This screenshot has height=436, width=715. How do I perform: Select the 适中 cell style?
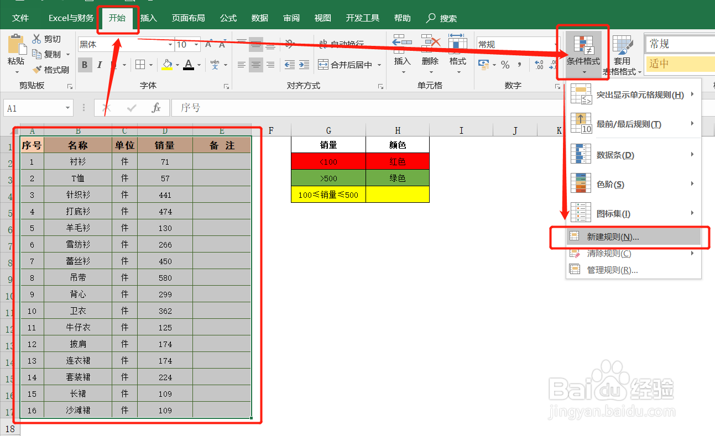[680, 64]
